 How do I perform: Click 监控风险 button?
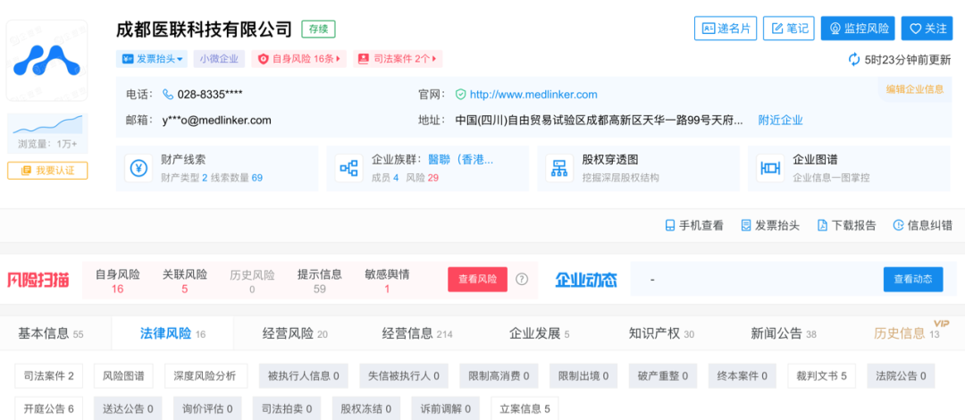[x=858, y=29]
